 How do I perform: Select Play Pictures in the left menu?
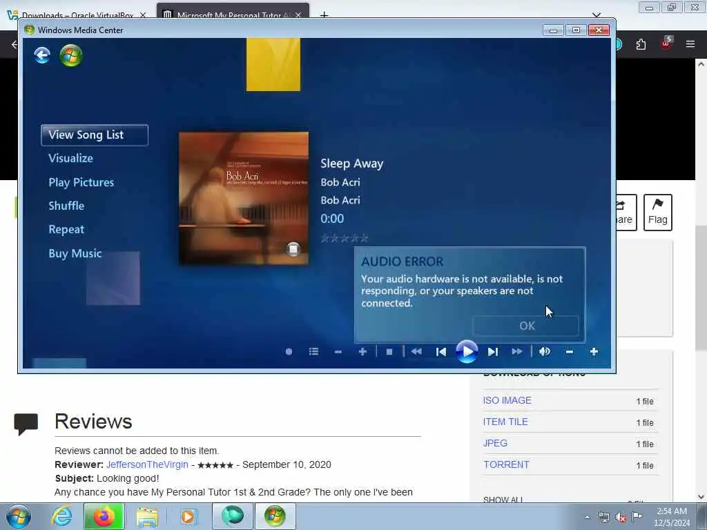[x=81, y=182]
